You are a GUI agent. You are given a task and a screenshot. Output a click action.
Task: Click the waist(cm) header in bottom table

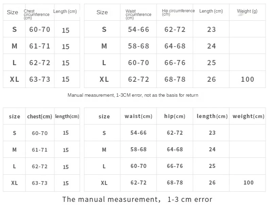[139, 116]
